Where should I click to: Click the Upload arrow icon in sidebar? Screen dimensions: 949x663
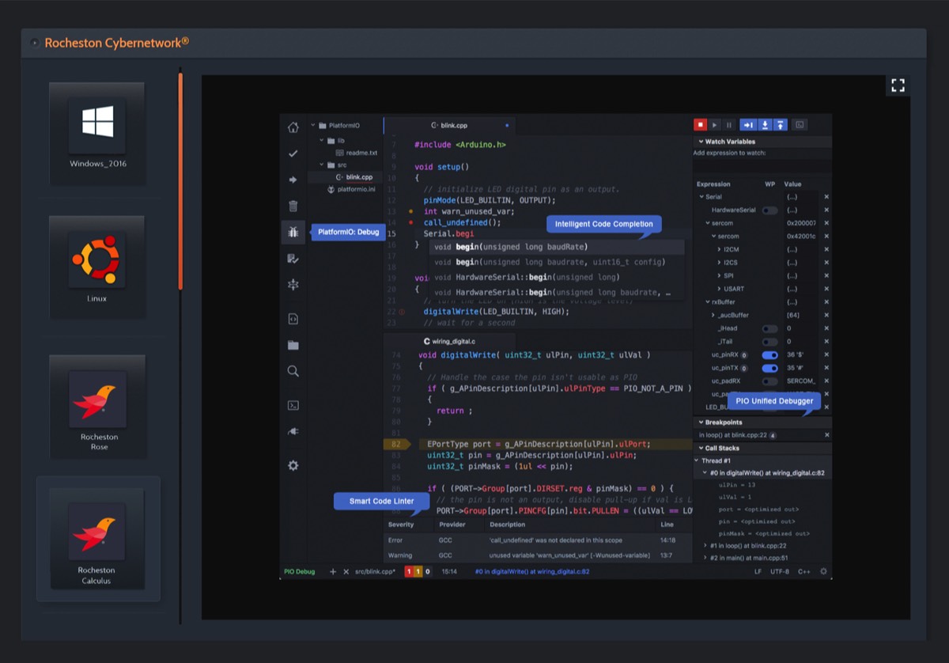[x=293, y=180]
